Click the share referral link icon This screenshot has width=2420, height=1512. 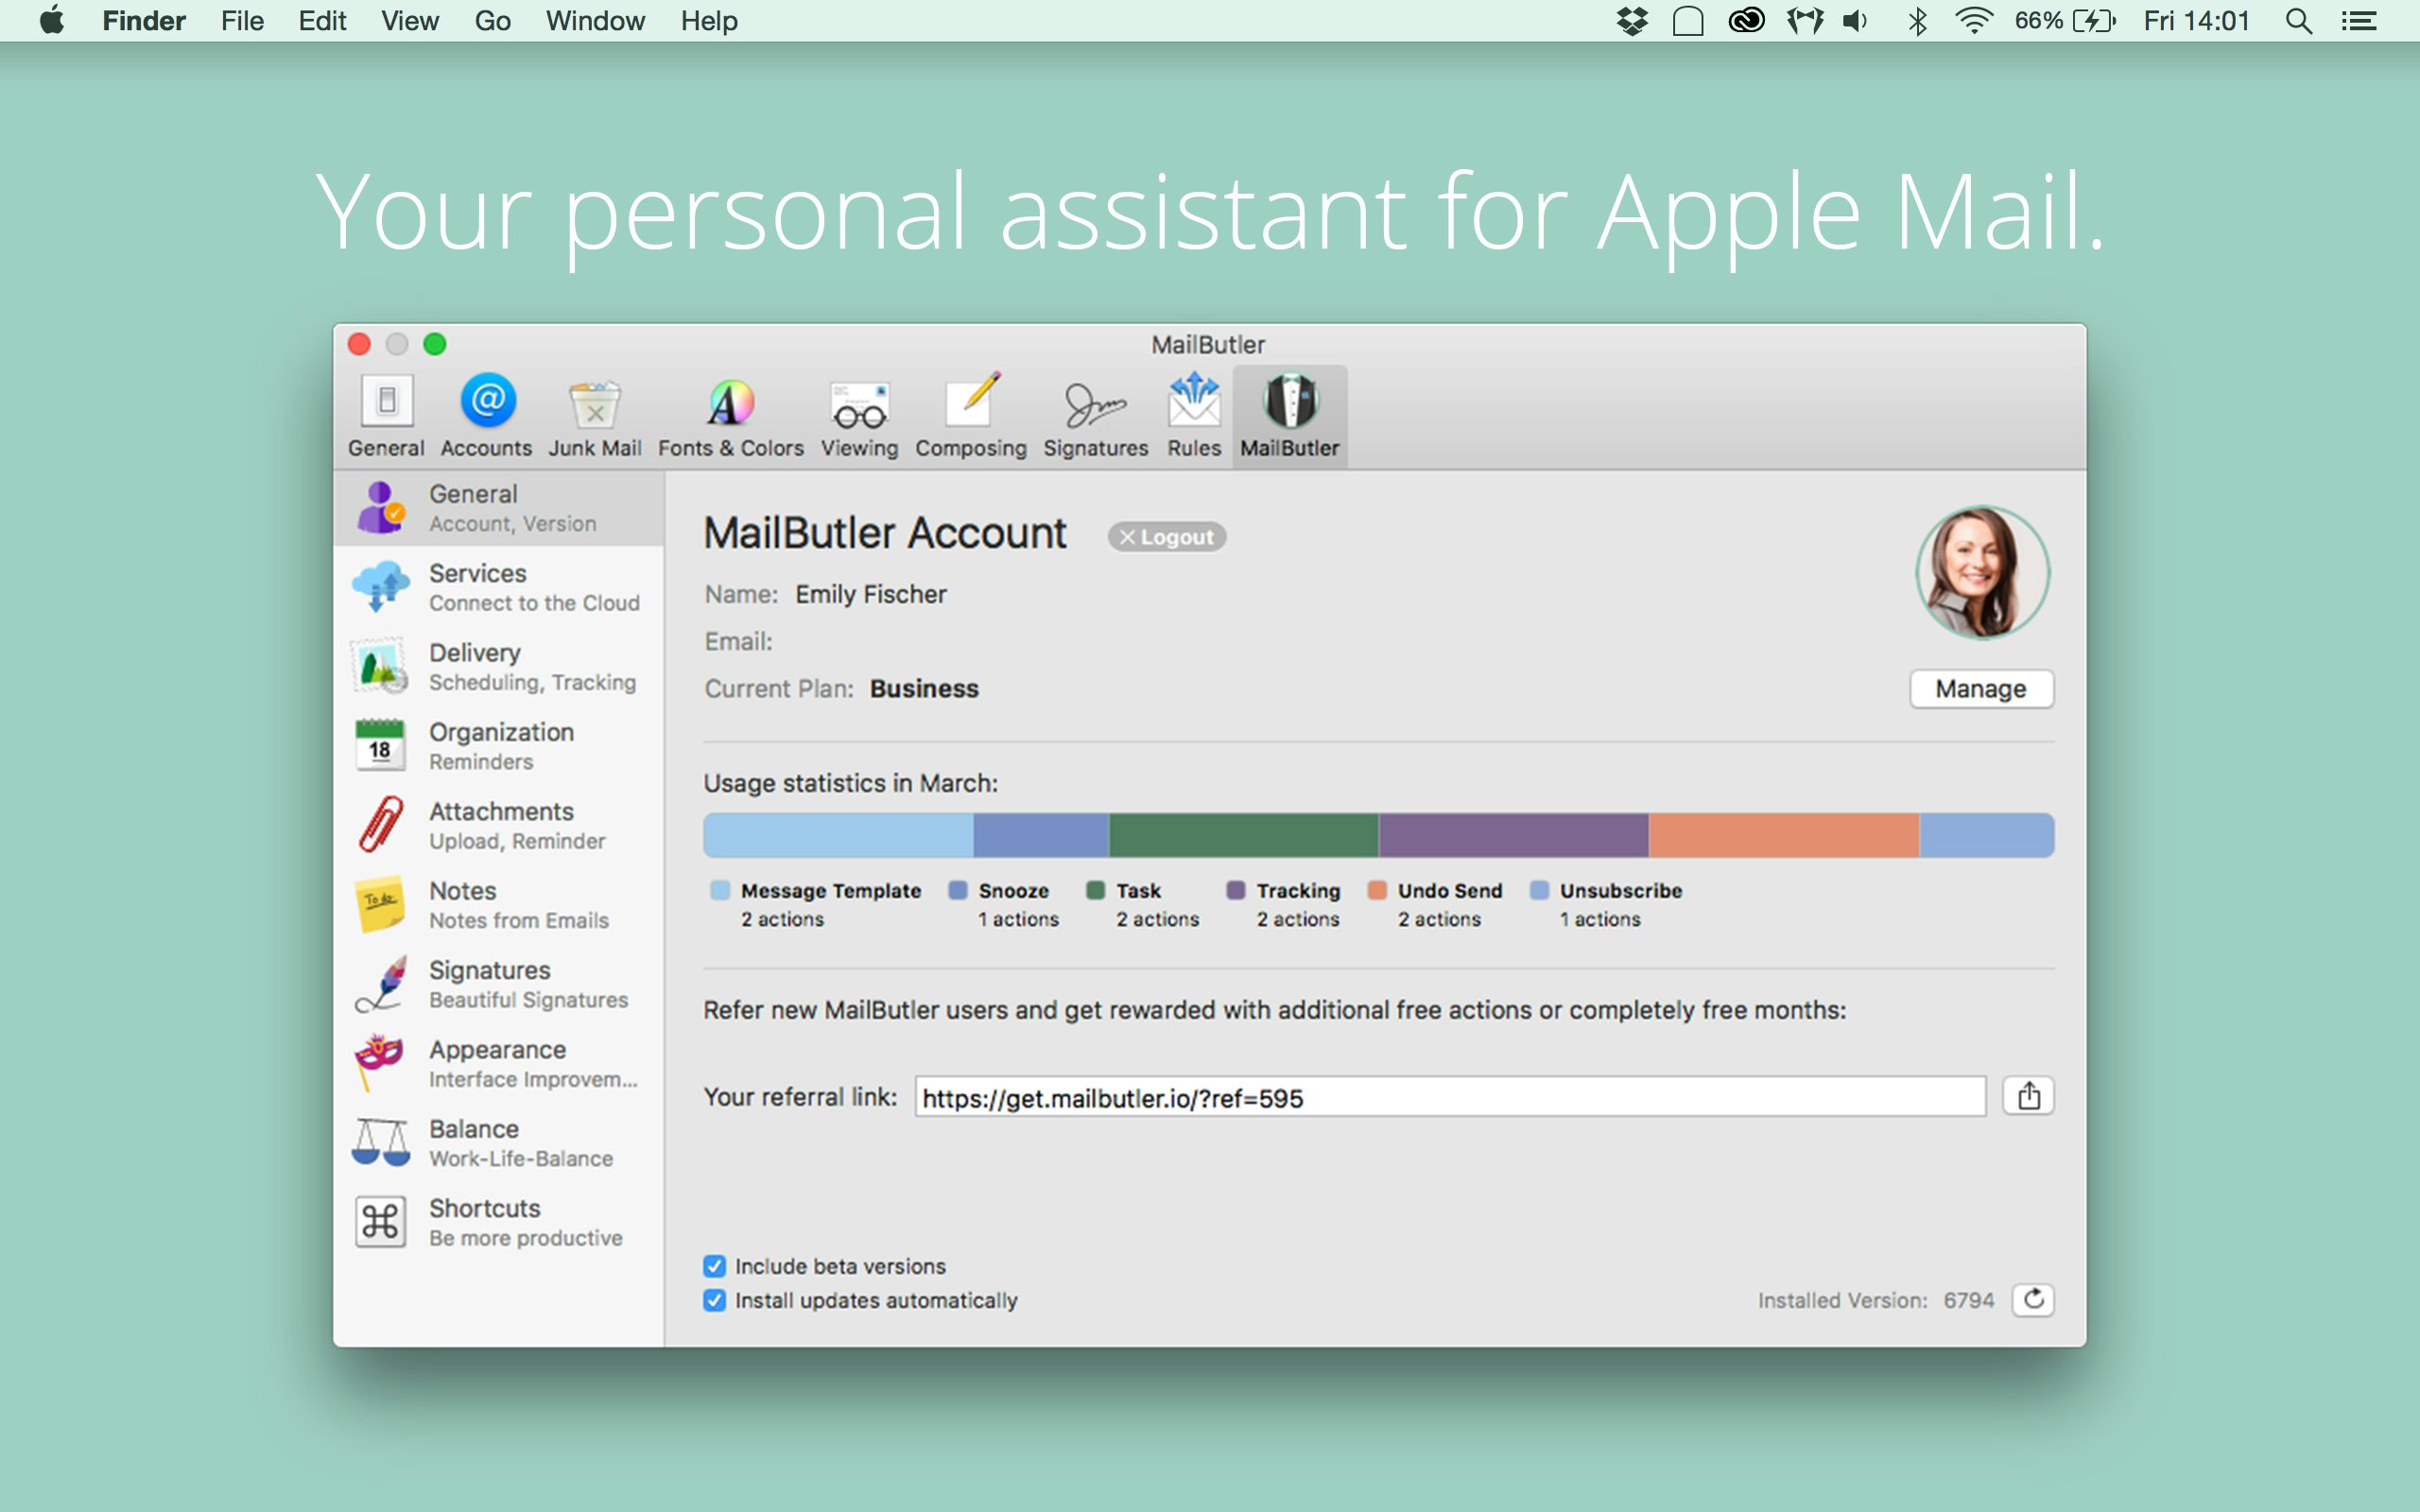click(2028, 1096)
